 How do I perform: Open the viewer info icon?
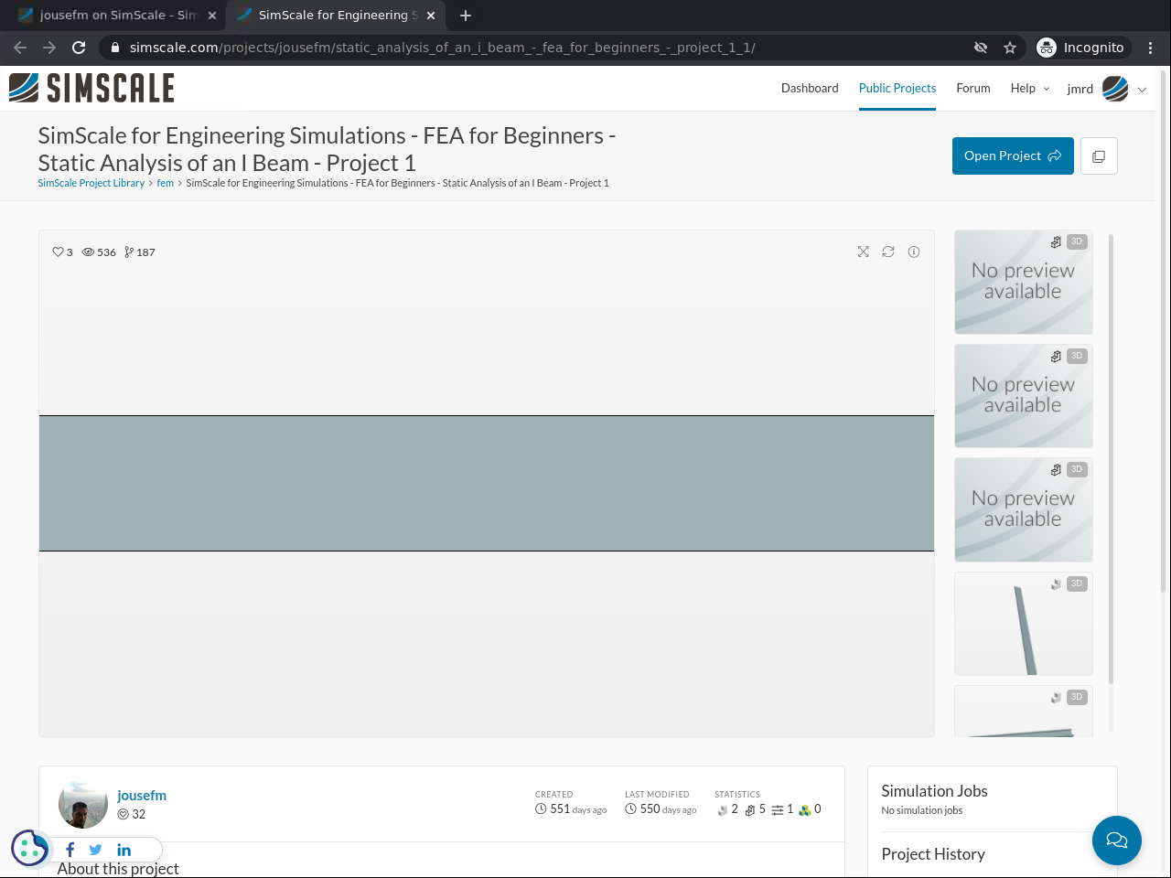[x=914, y=252]
